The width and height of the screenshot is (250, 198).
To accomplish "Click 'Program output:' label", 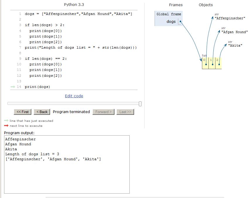I will 19,133.
